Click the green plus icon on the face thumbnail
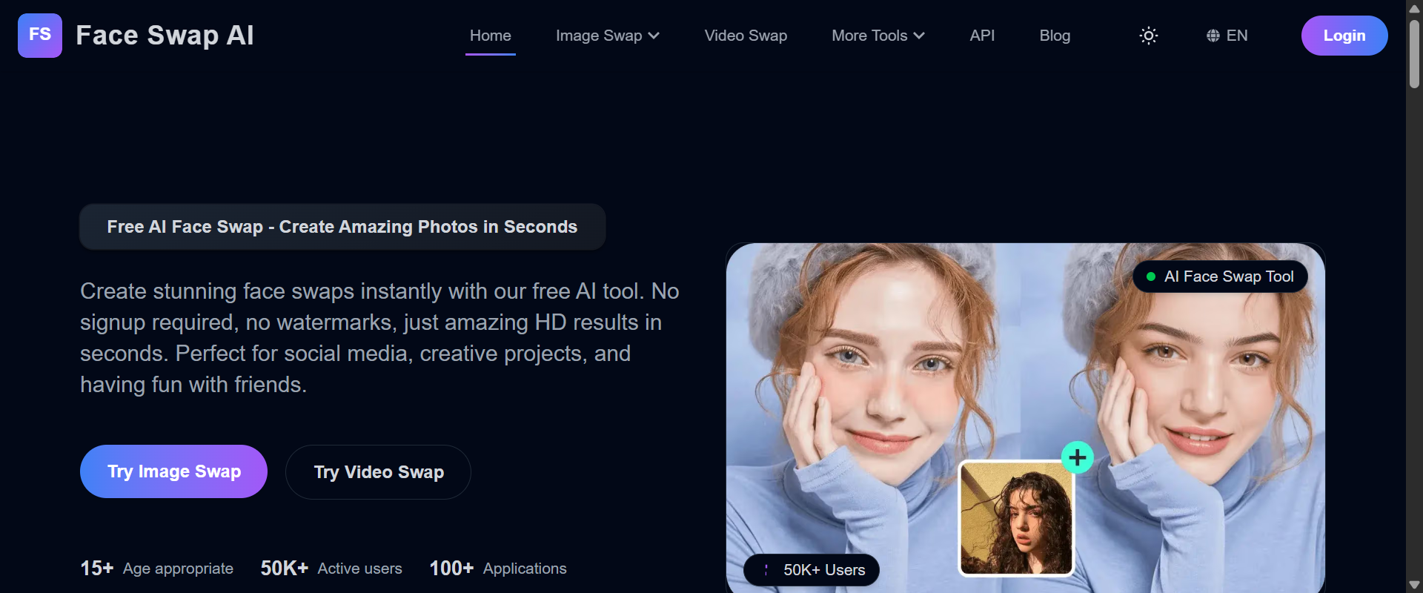Viewport: 1423px width, 593px height. click(x=1078, y=457)
